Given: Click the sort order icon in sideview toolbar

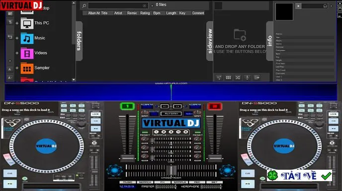Looking at the screenshot, I should [x=247, y=78].
